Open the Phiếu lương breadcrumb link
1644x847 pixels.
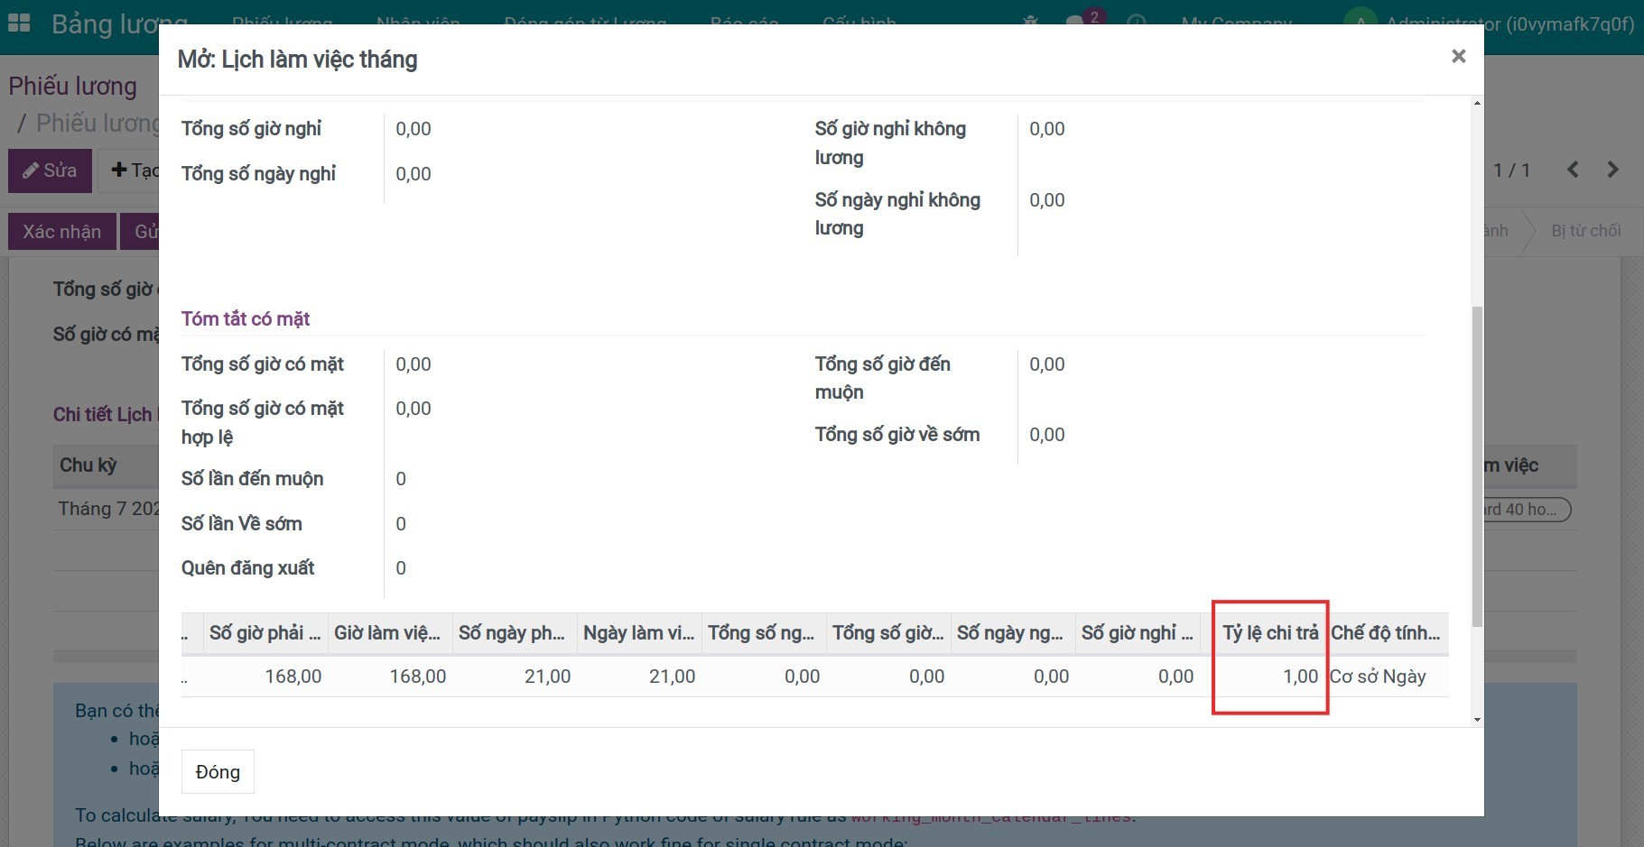(x=72, y=87)
